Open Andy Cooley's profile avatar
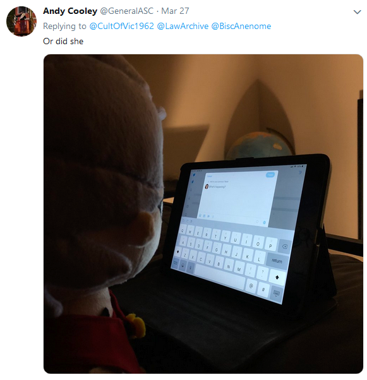This screenshot has width=367, height=380. click(x=21, y=21)
